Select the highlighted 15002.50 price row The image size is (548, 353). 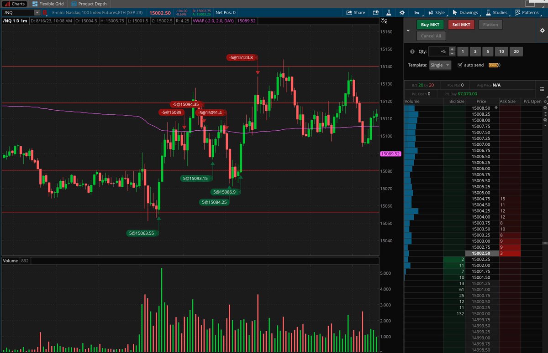(x=482, y=253)
